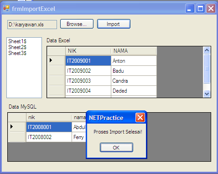Click the NIK column header

pos(88,51)
